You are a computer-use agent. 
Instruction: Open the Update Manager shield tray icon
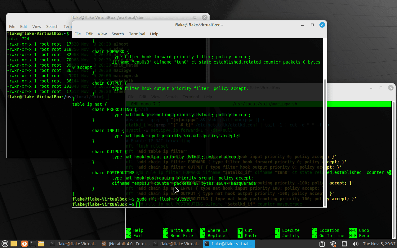[x=333, y=244]
